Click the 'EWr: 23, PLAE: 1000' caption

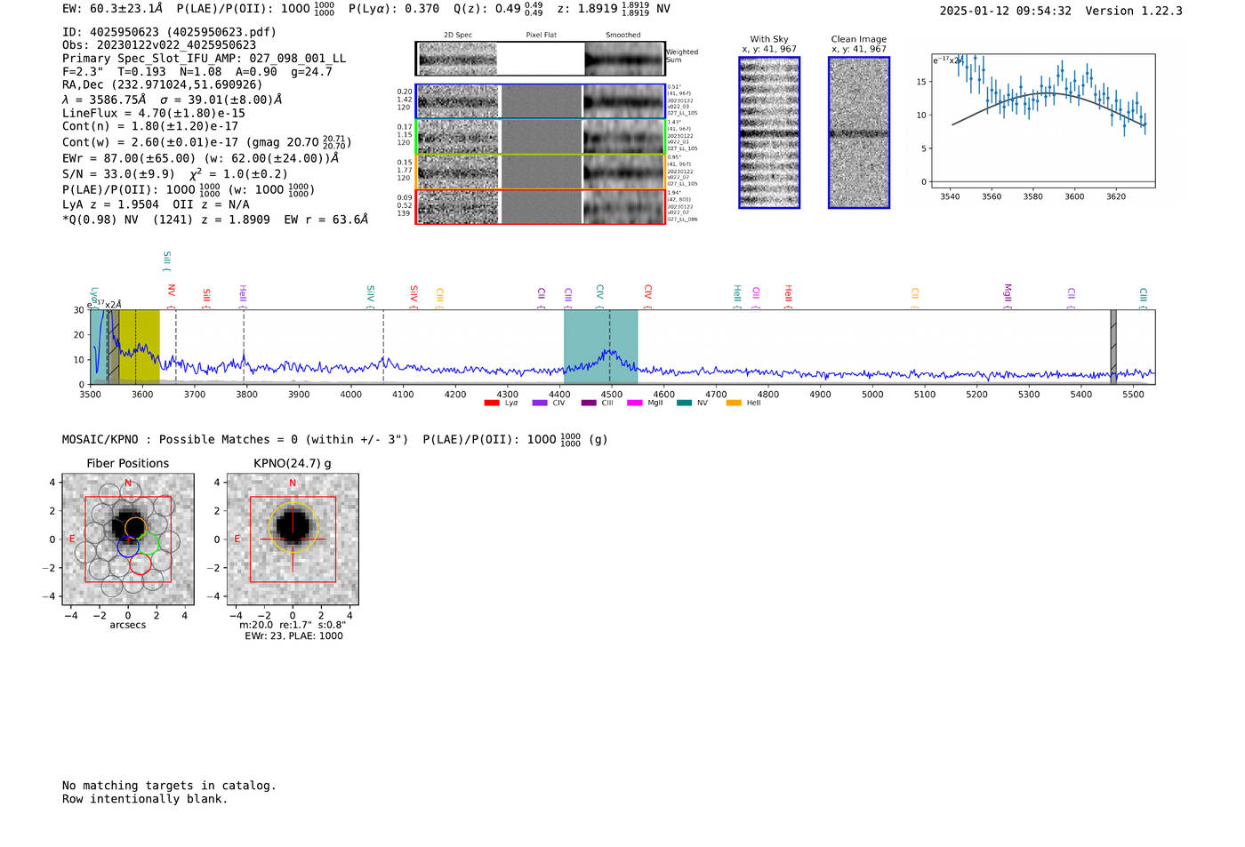pos(293,635)
